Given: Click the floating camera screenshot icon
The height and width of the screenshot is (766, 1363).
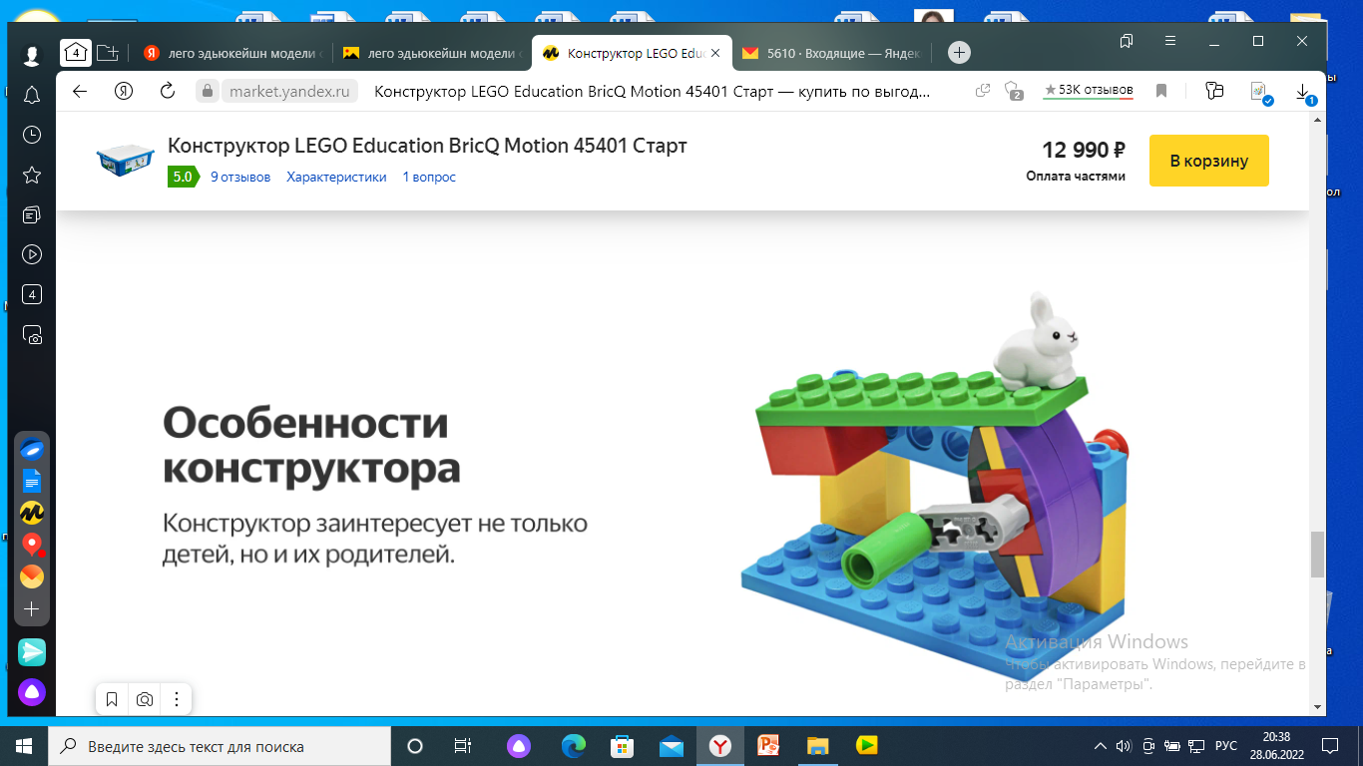Looking at the screenshot, I should (x=145, y=699).
